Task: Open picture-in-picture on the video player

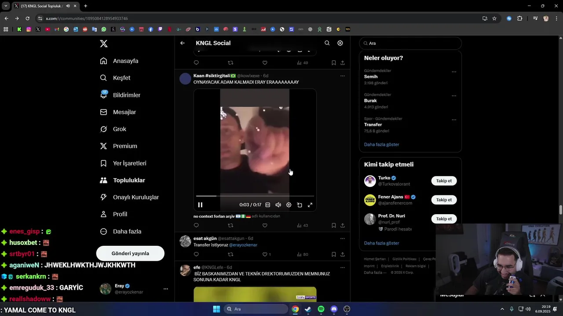Action: [300, 205]
